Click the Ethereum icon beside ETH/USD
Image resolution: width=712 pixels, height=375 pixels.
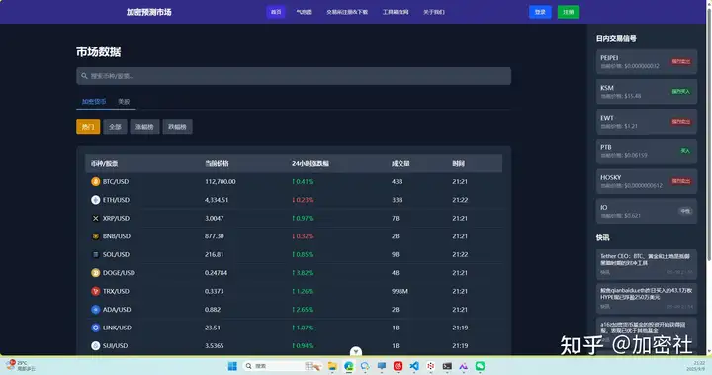coord(95,200)
